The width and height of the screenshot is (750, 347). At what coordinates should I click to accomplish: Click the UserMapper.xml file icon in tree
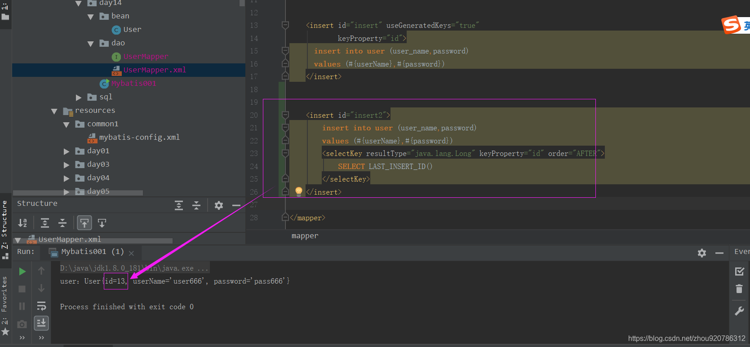(116, 70)
